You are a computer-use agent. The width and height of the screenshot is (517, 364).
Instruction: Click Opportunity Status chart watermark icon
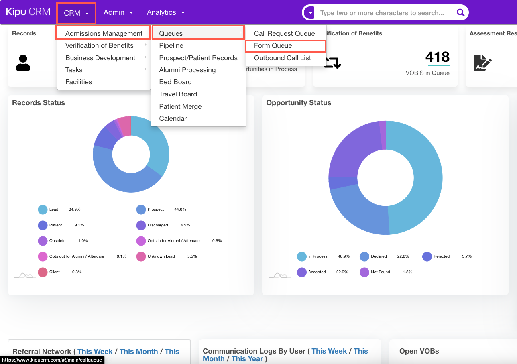[279, 275]
